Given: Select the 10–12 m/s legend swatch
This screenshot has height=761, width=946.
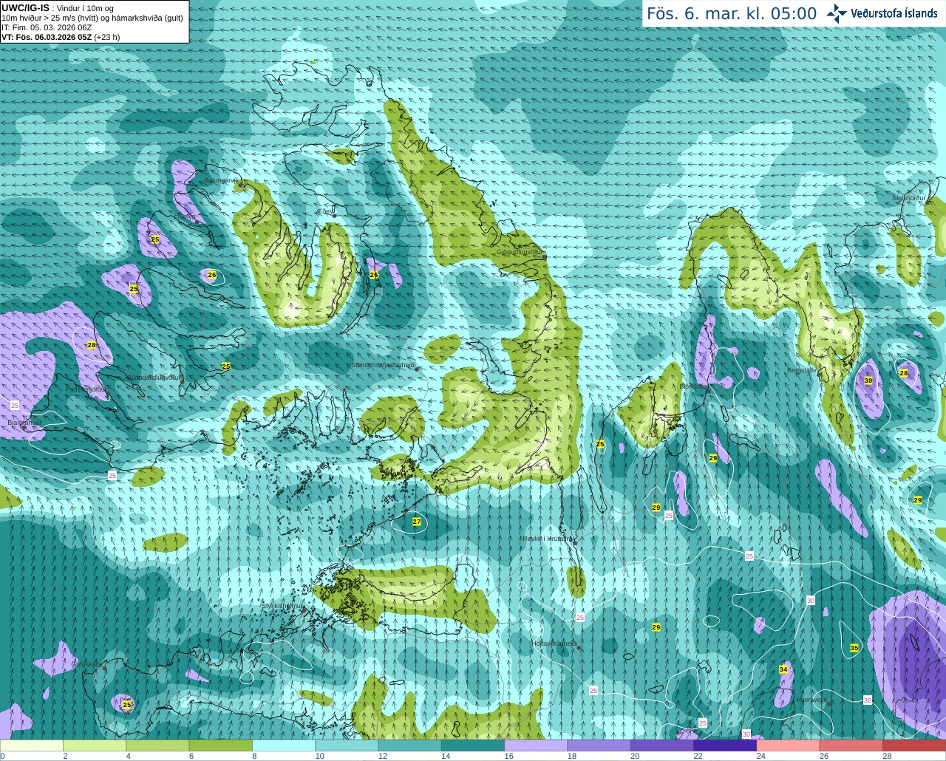Looking at the screenshot, I should pyautogui.click(x=347, y=745).
